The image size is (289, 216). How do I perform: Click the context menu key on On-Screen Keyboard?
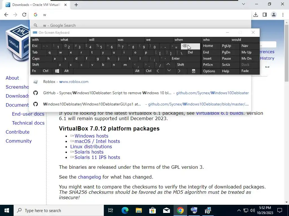(x=194, y=71)
